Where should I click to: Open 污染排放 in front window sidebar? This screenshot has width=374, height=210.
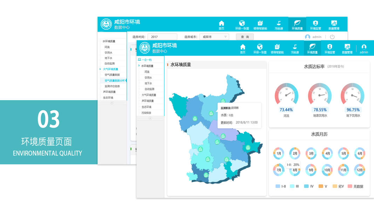point(146,113)
